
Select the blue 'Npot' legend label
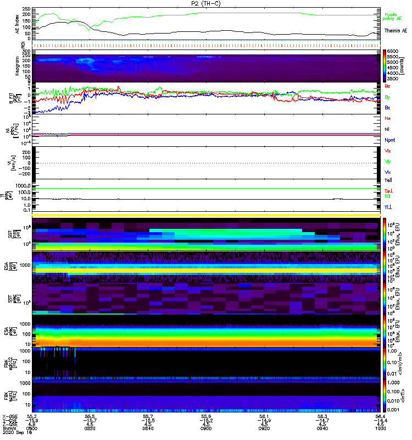coord(390,140)
